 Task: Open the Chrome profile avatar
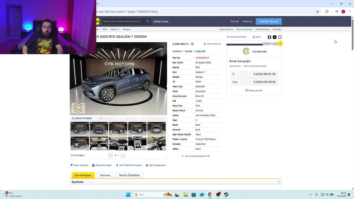(343, 12)
